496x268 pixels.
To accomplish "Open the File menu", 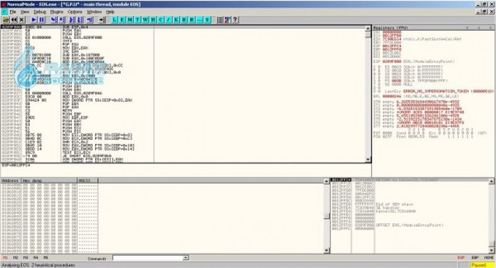I will click(13, 12).
